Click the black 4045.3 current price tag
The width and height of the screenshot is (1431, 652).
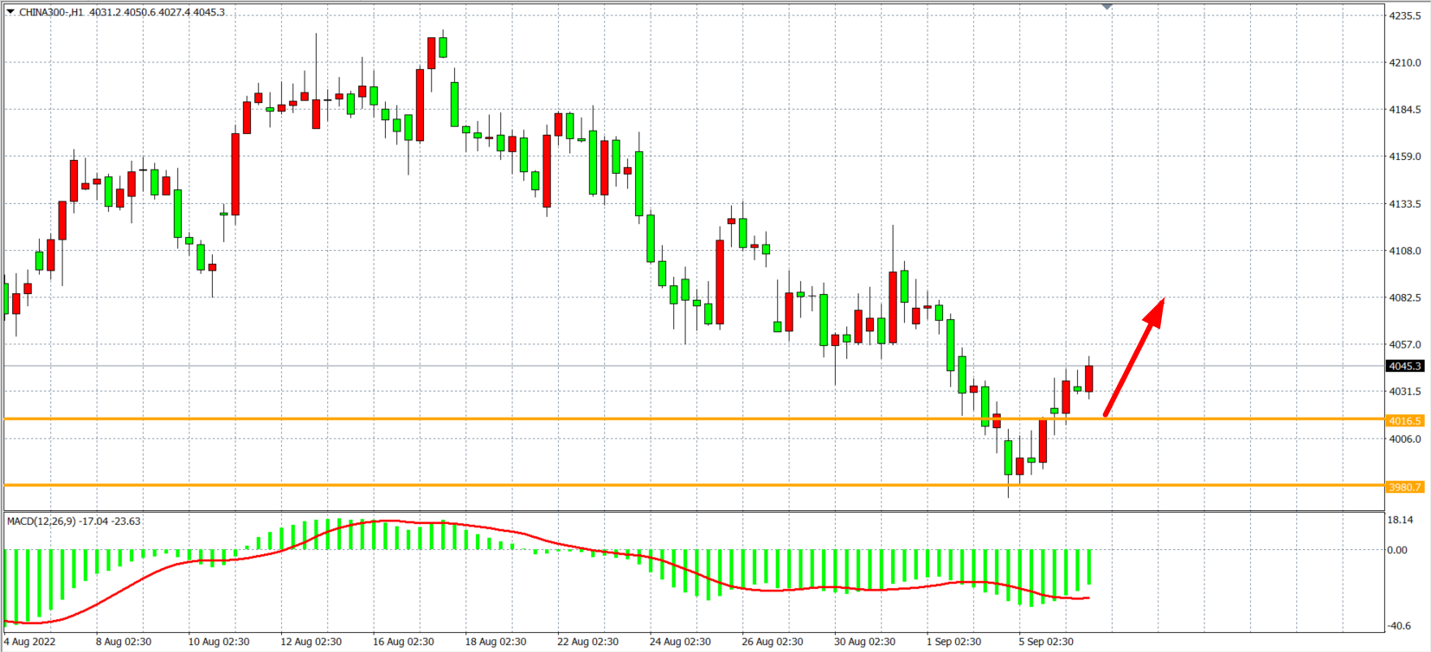(x=1405, y=366)
